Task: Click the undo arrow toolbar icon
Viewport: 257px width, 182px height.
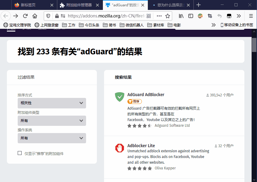Action: (x=219, y=16)
